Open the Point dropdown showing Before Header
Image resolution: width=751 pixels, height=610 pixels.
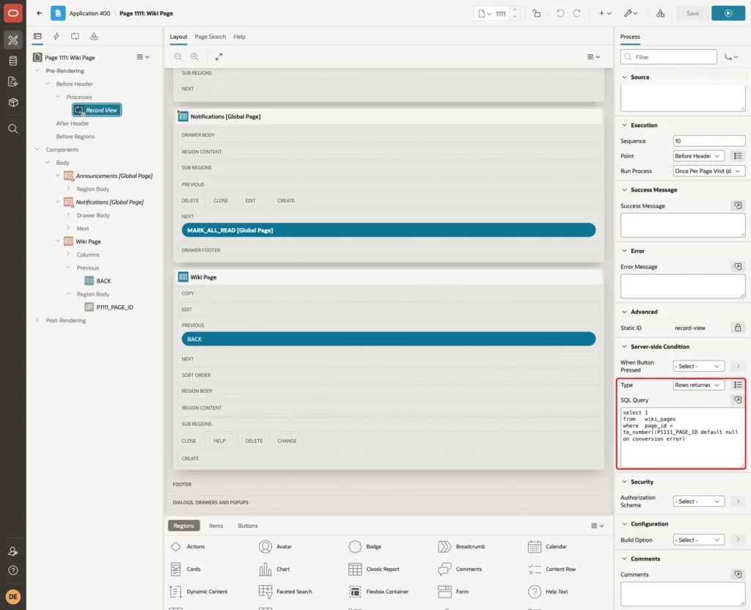tap(698, 155)
